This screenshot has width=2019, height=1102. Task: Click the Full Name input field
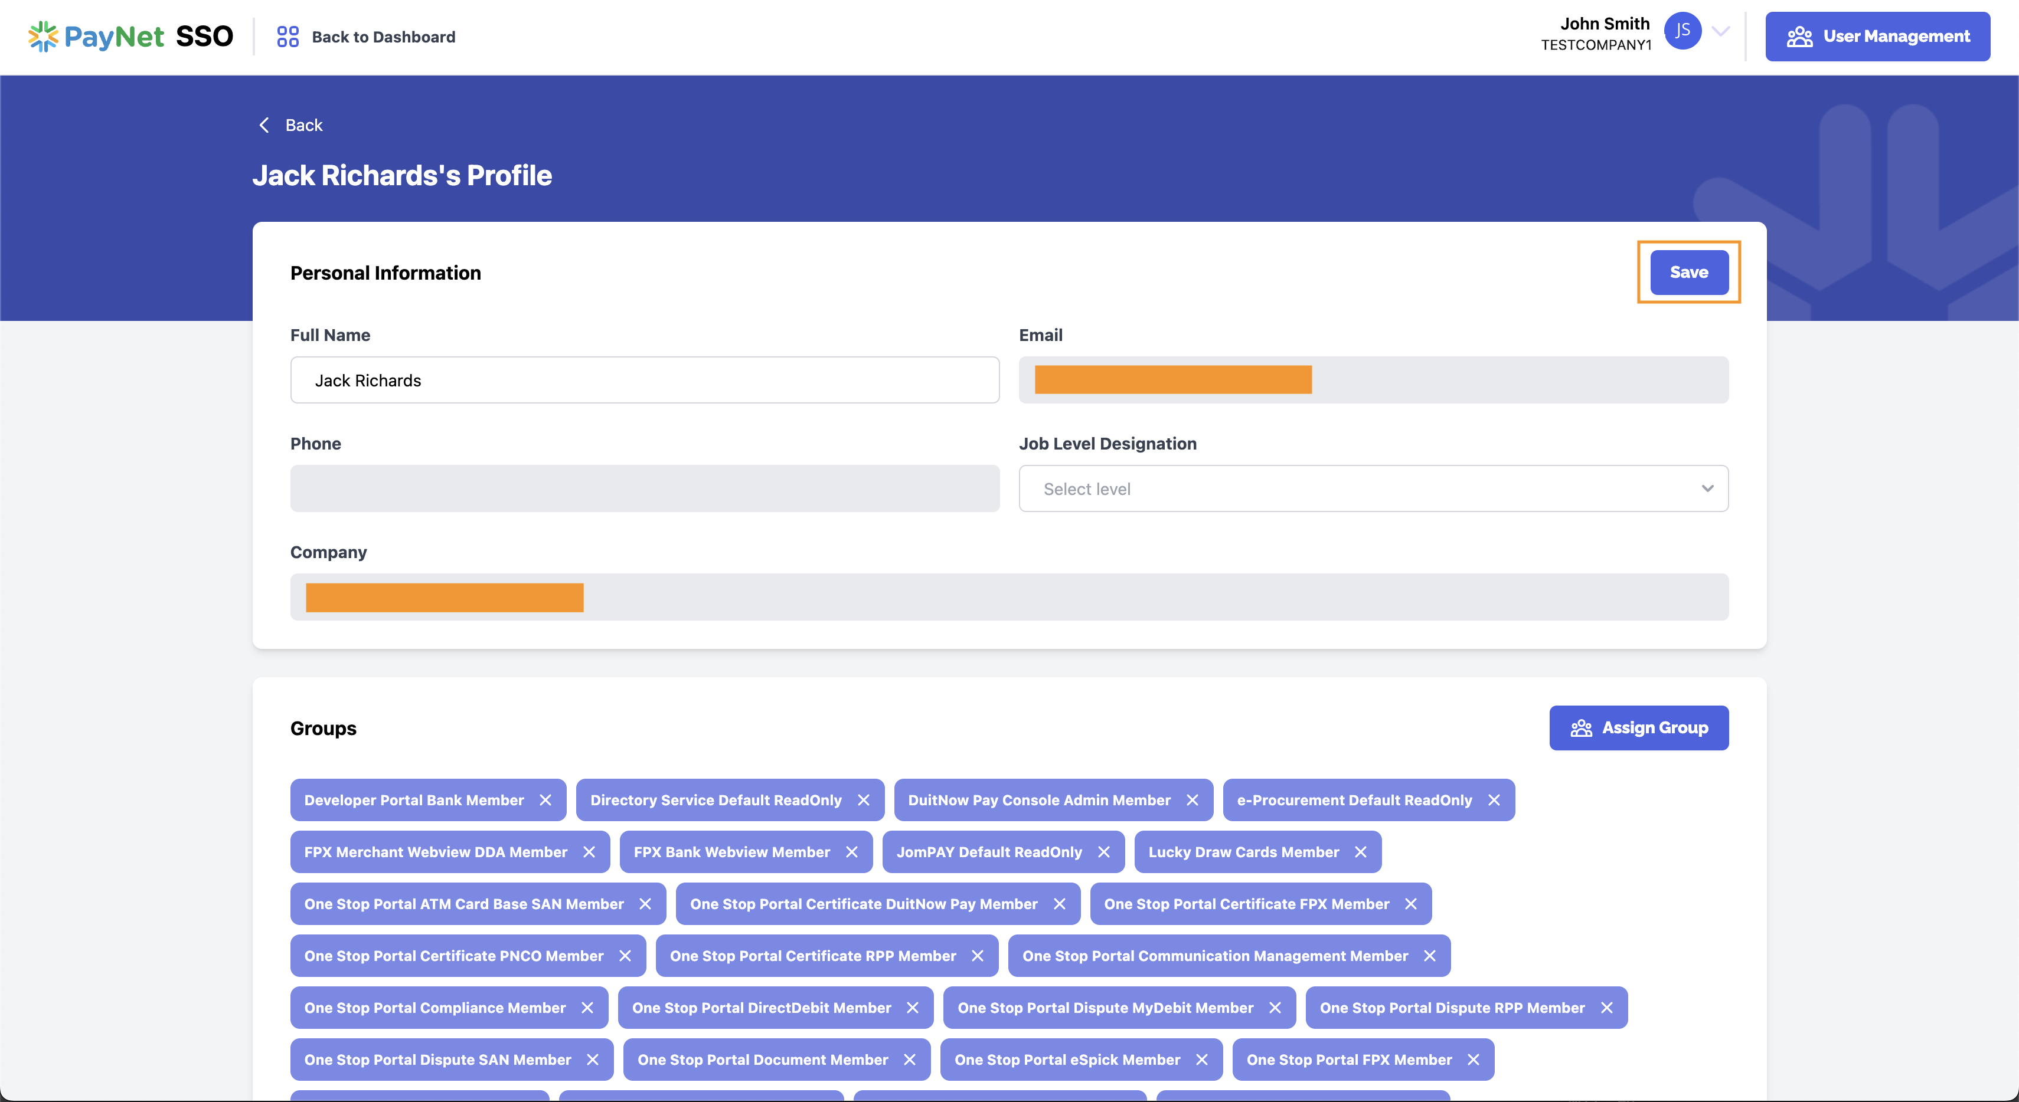point(644,381)
